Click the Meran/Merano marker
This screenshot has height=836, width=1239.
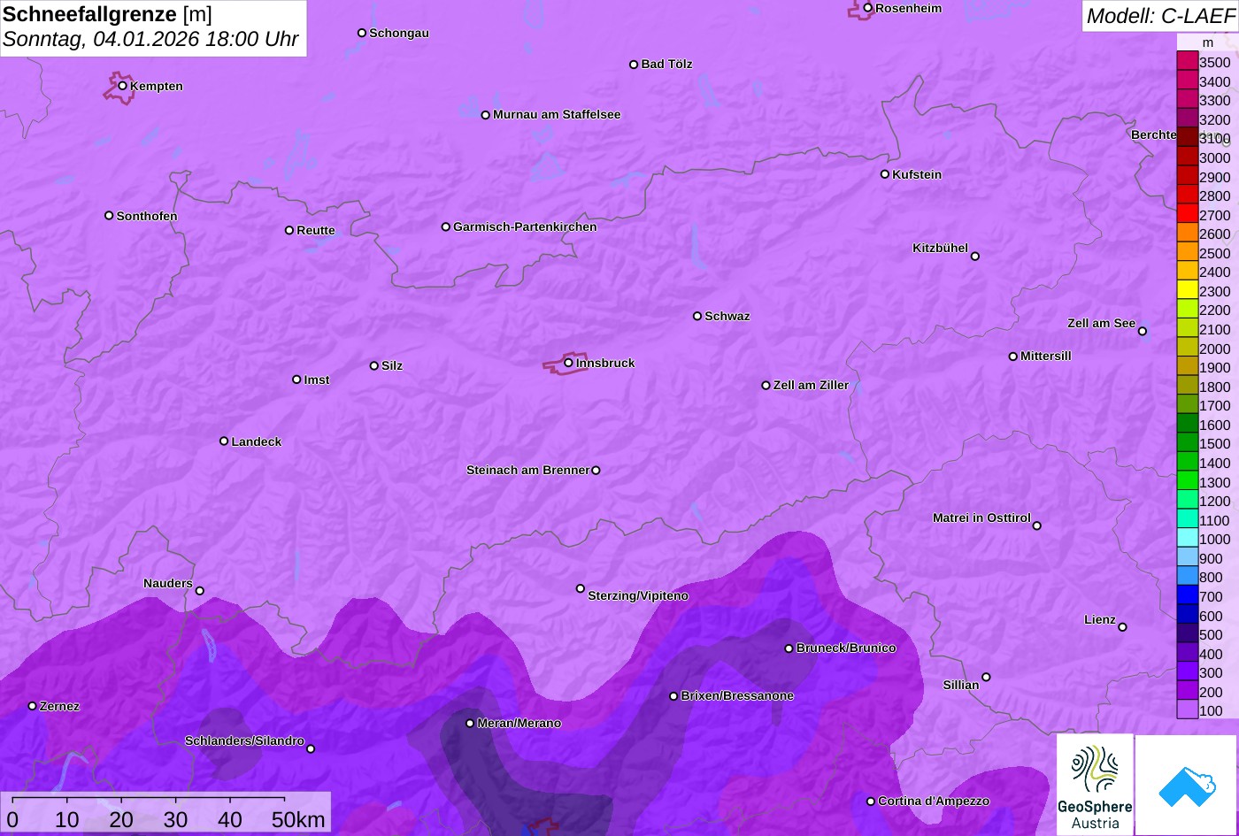pyautogui.click(x=470, y=724)
